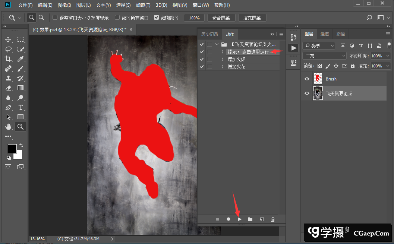Screen dimensions: 394x244
Task: Open the blend mode 正常 dropdown
Action: 325,56
